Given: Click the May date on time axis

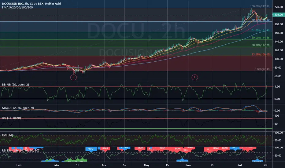Looking at the screenshot, I should 147,165.
